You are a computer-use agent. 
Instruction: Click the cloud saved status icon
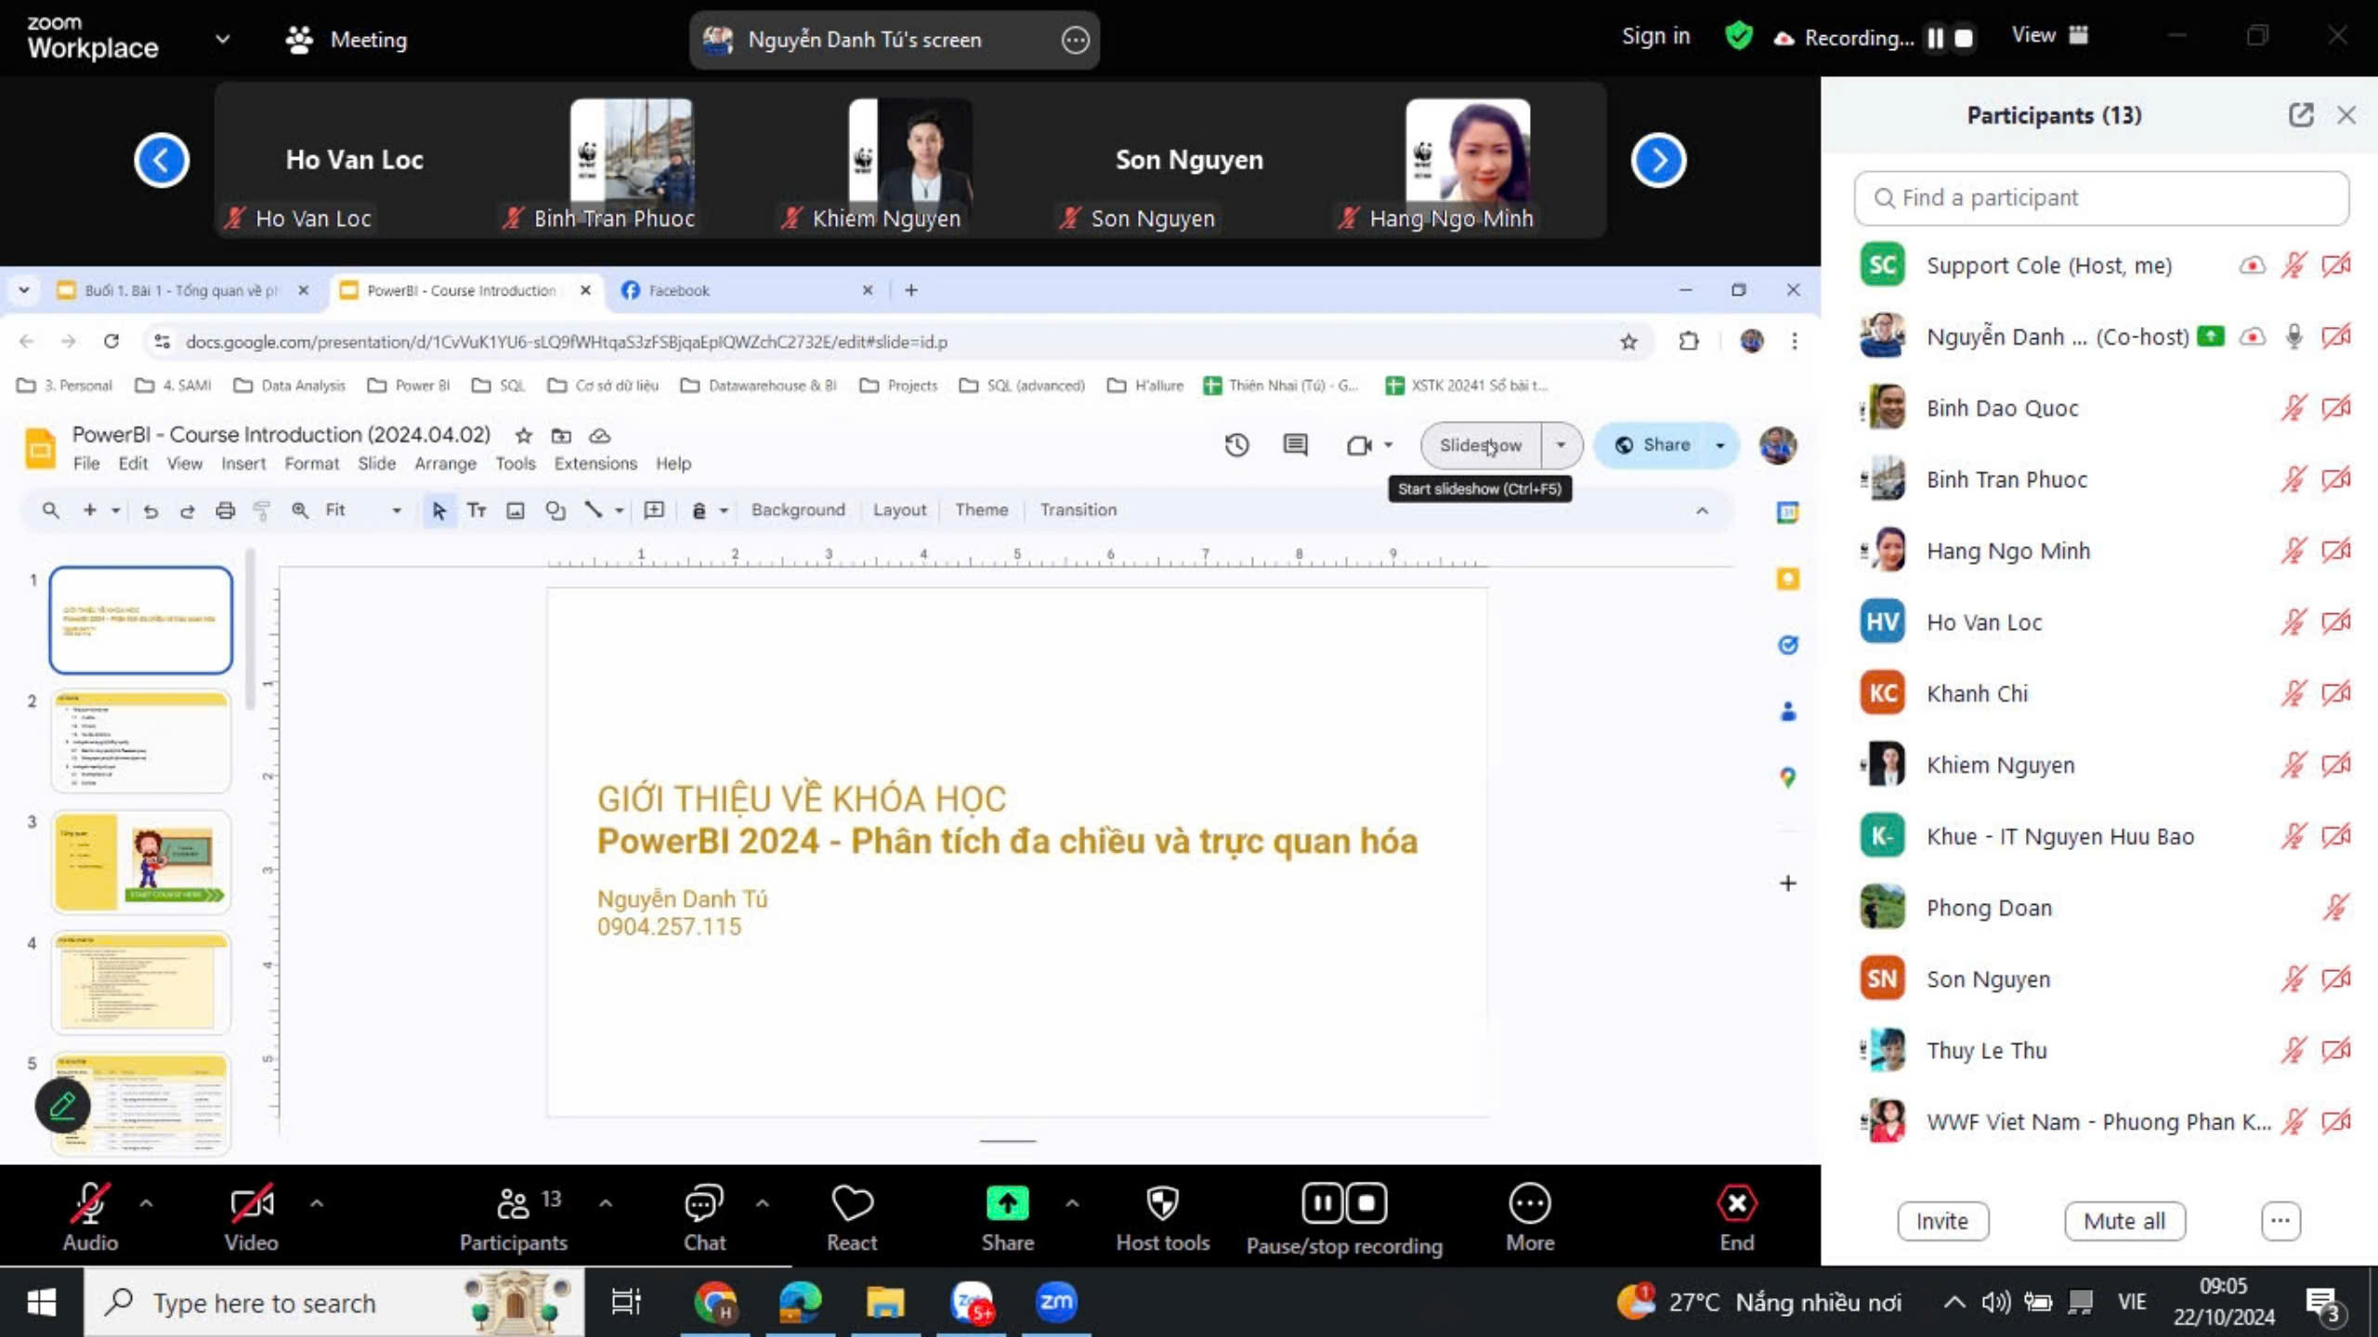(600, 435)
